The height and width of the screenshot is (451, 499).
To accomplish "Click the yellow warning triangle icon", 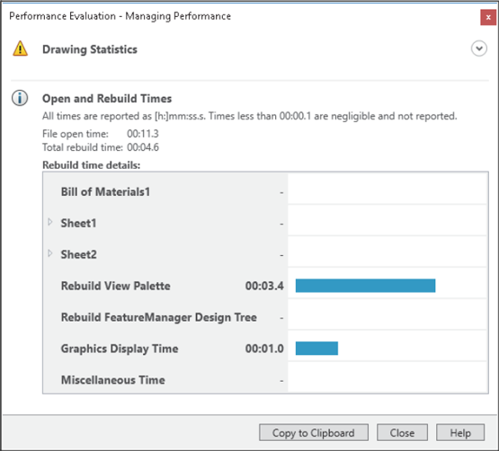I will (x=20, y=49).
